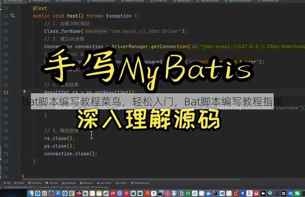The width and height of the screenshot is (305, 197).
Task: Run the test from the line 13 gutter icon
Action: tap(13, 16)
